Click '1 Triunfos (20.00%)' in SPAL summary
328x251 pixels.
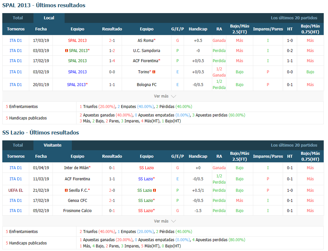[x=97, y=107]
